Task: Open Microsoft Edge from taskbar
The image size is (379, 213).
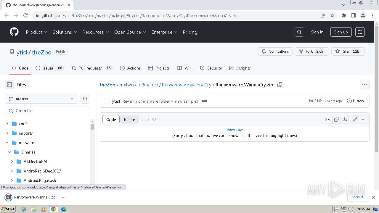Action: [63, 209]
